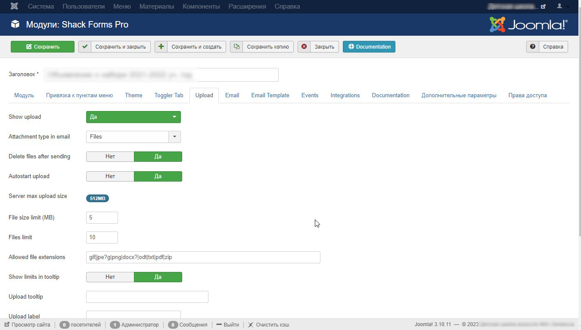Switch to the Модуль tab
The width and height of the screenshot is (581, 330).
click(x=24, y=96)
